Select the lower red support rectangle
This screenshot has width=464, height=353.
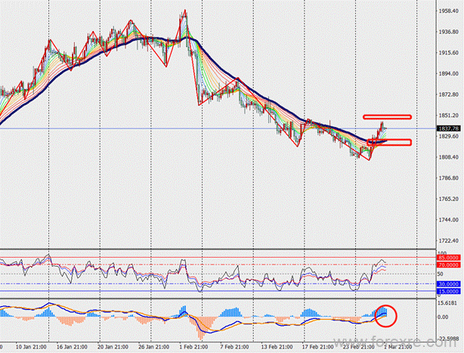389,142
